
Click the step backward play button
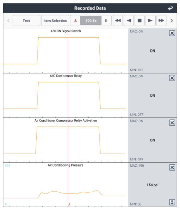pyautogui.click(x=129, y=21)
